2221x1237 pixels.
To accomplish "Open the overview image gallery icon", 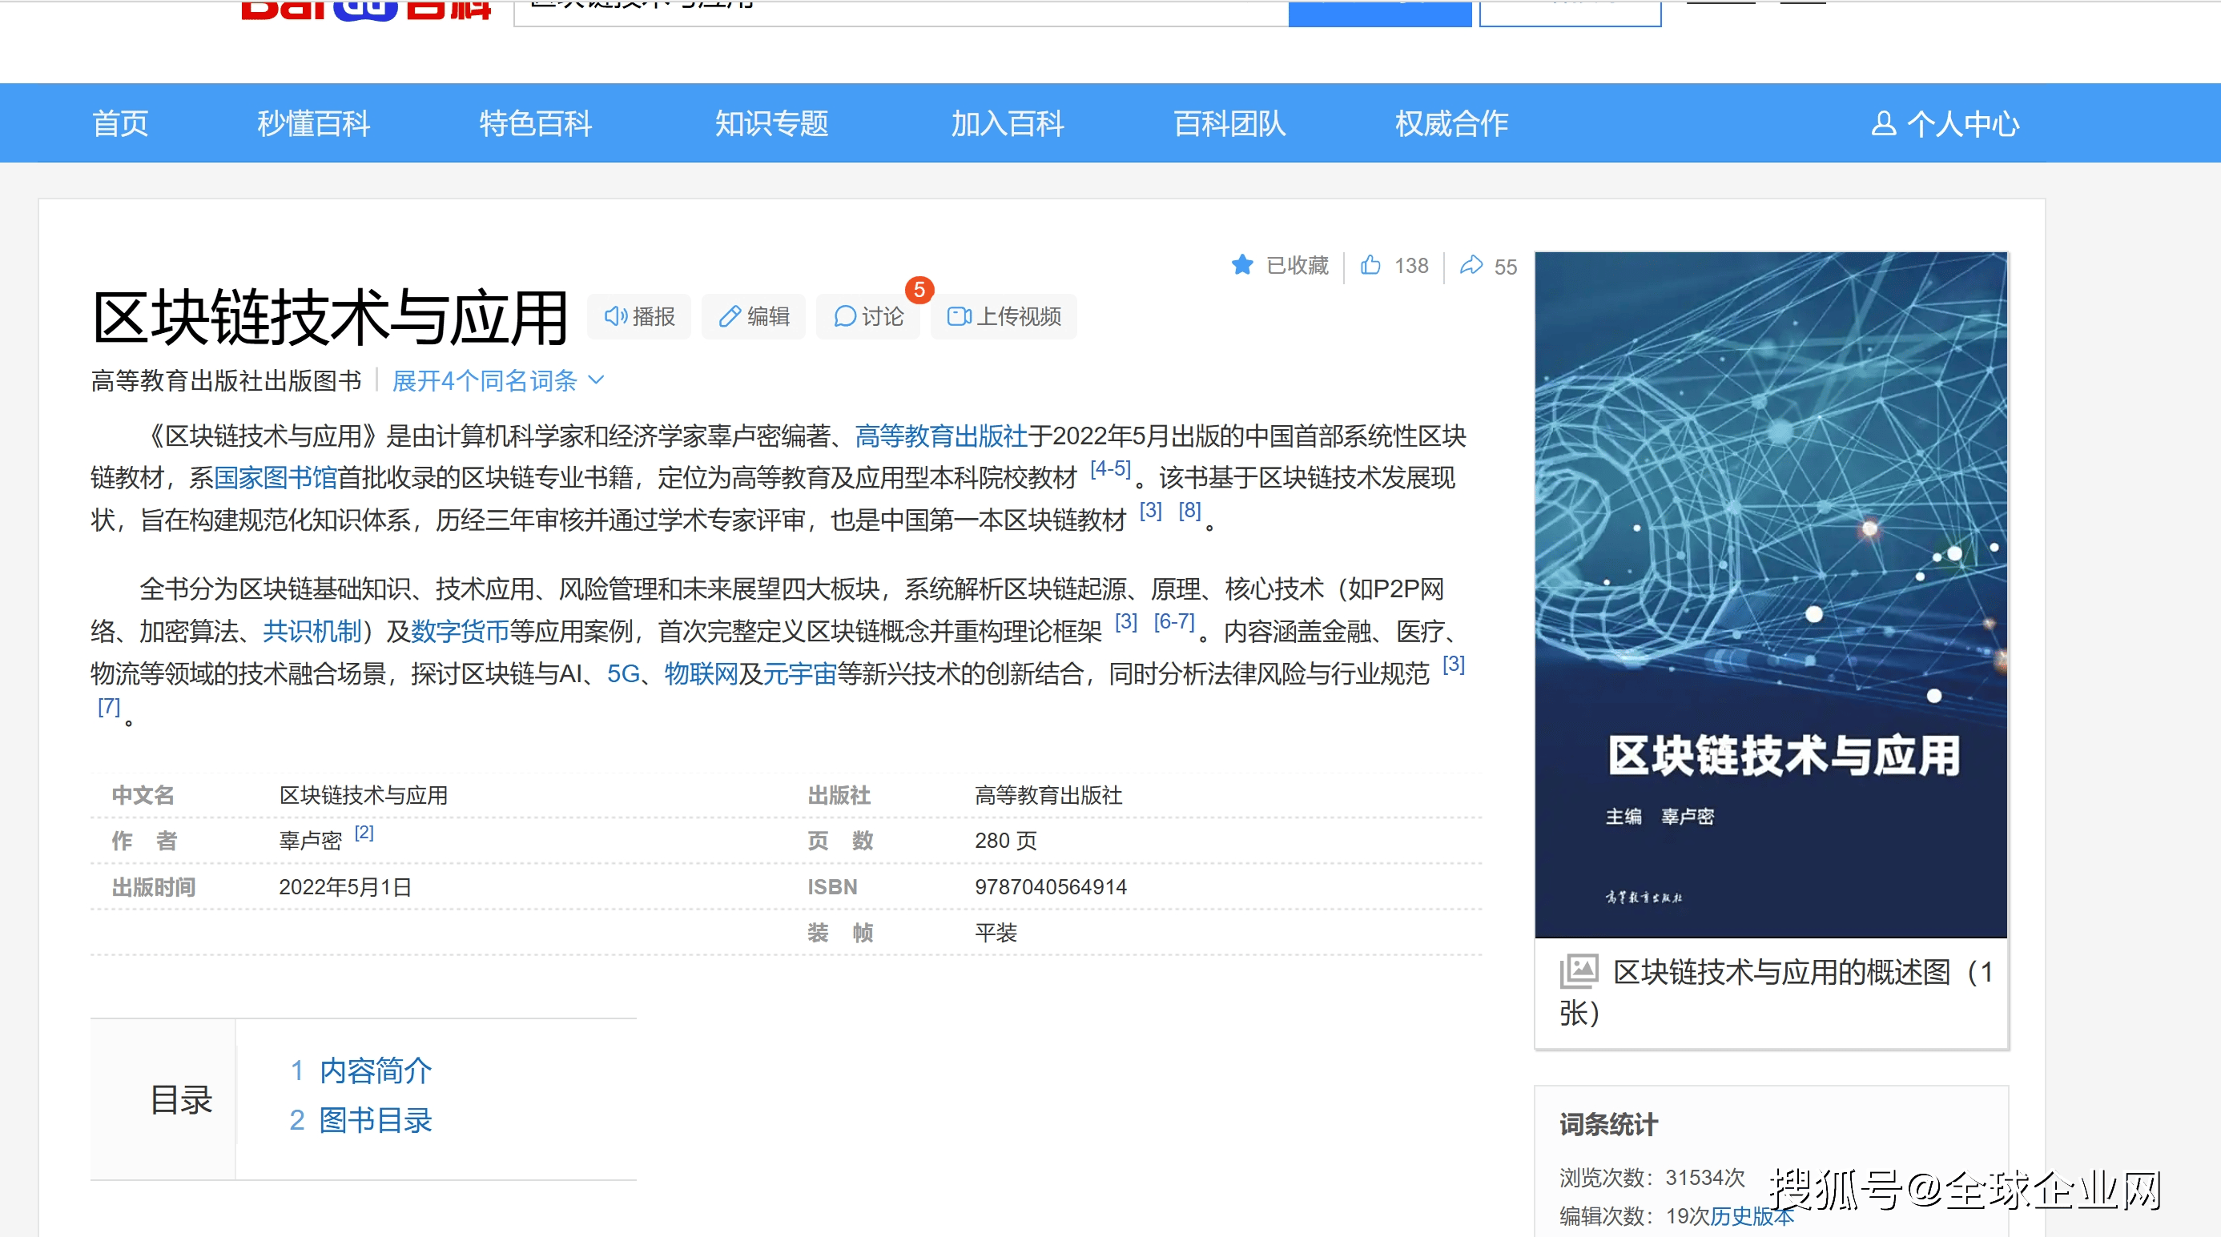I will [1579, 971].
